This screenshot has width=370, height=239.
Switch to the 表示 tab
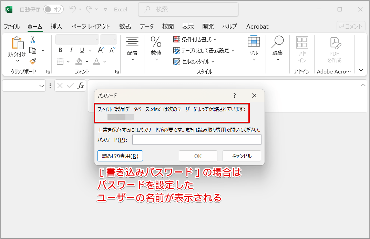(x=188, y=27)
